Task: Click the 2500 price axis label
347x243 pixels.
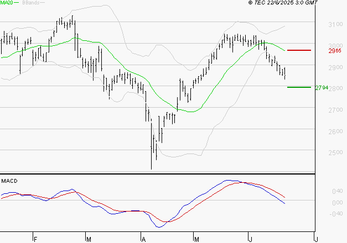Action: pos(335,152)
